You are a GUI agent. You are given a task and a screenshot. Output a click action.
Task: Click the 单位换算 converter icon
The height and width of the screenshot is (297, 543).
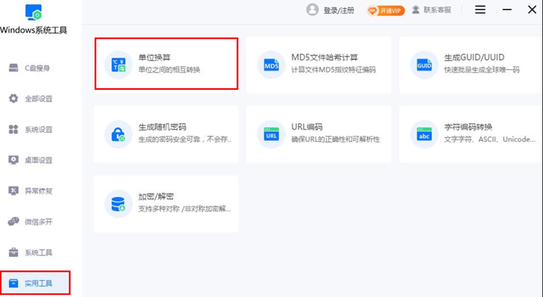point(118,65)
